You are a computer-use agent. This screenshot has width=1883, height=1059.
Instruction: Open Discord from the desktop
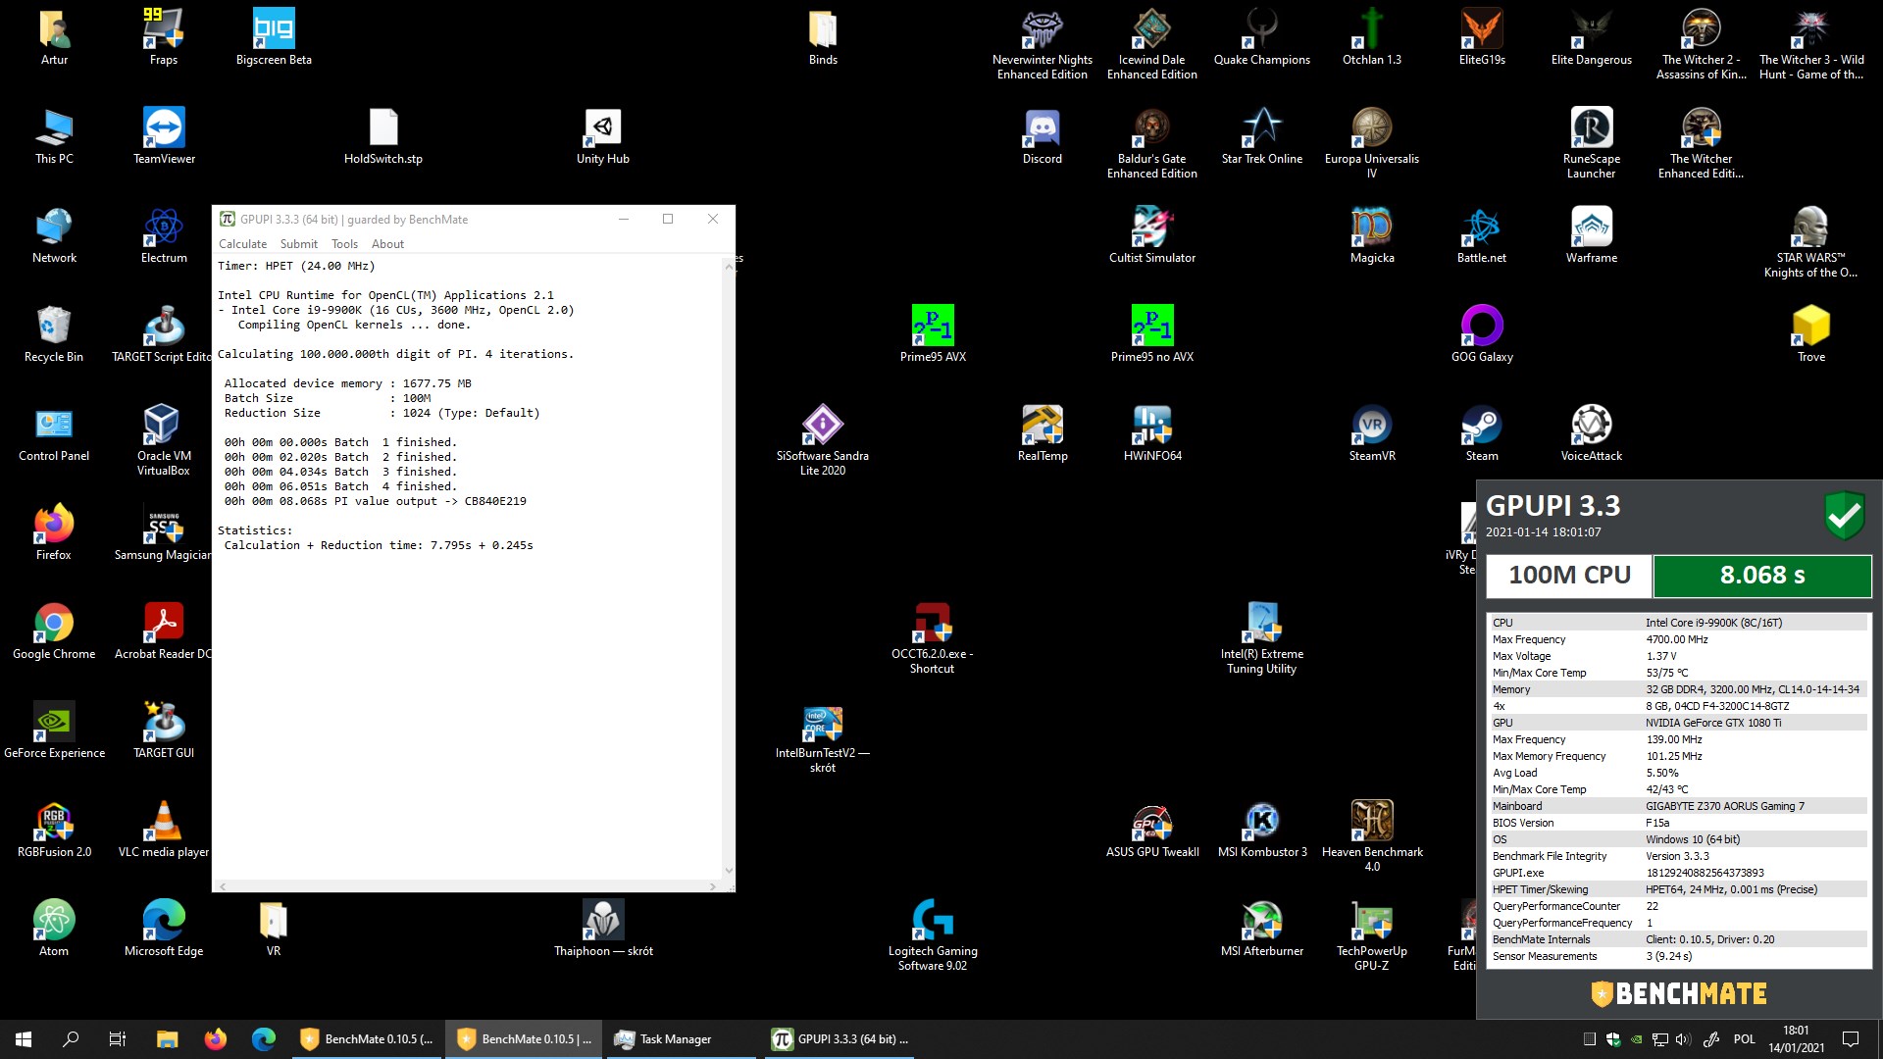(1043, 136)
